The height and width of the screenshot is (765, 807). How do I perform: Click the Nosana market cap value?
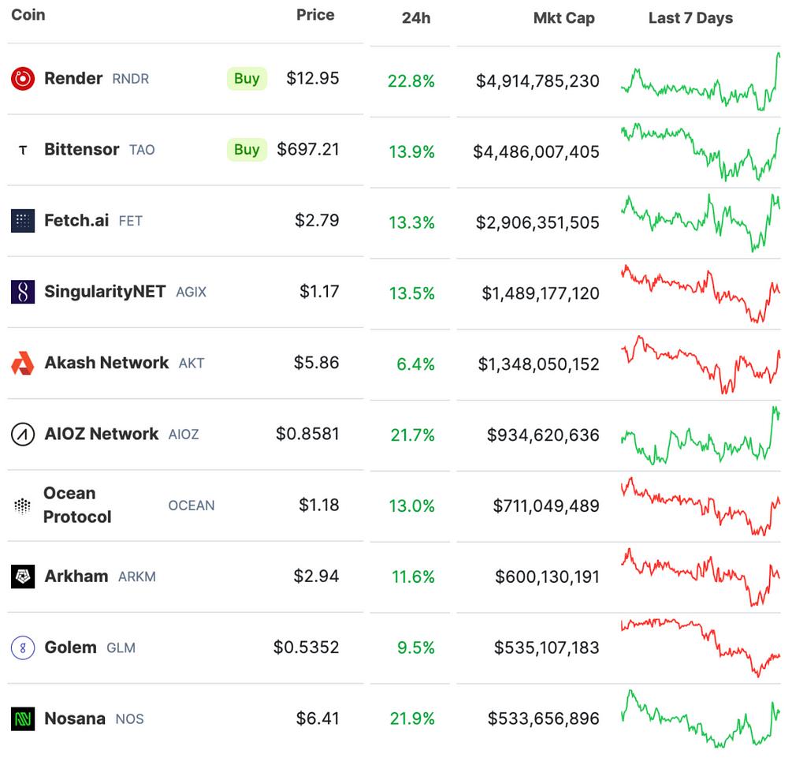tap(543, 718)
